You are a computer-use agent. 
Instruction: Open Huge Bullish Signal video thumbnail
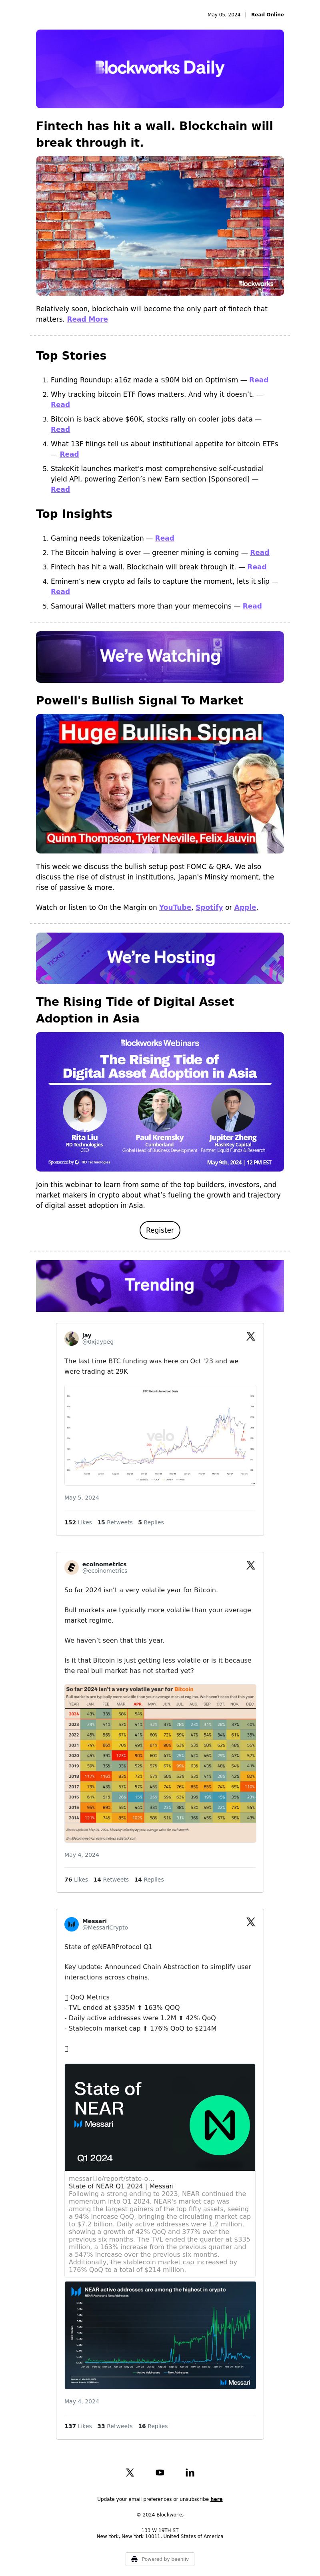click(160, 783)
